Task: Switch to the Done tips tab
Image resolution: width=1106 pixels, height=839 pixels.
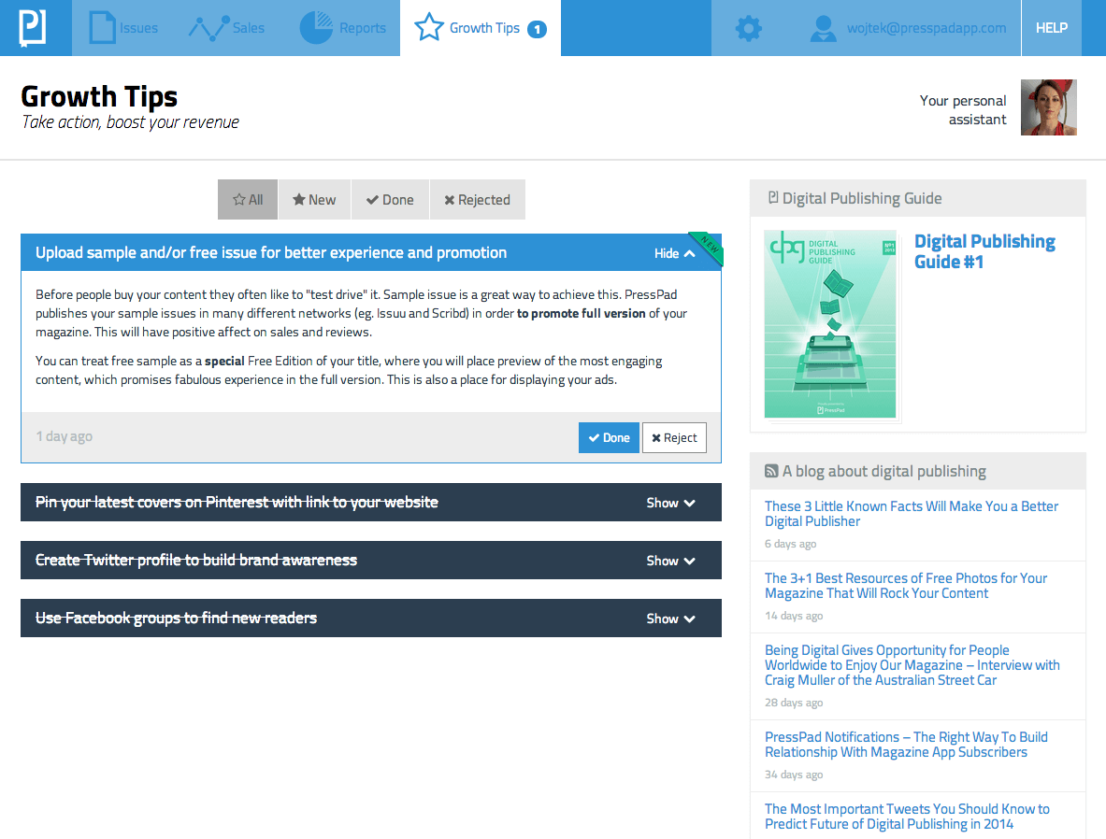Action: 390,200
